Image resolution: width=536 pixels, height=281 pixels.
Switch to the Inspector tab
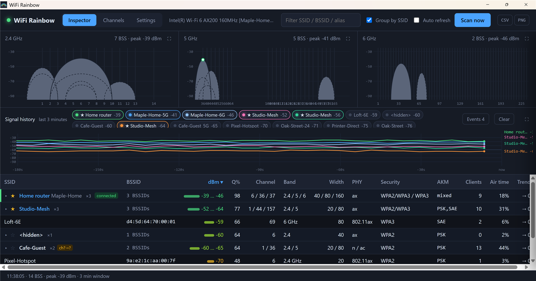[79, 20]
